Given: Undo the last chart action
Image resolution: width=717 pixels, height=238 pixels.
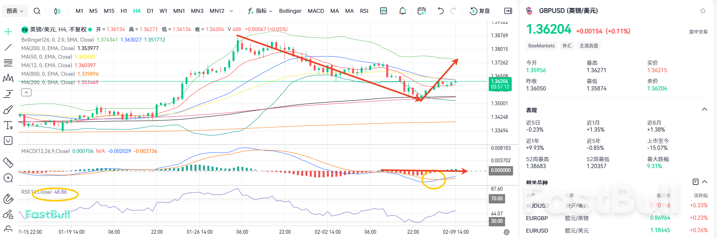Looking at the screenshot, I should click(441, 11).
